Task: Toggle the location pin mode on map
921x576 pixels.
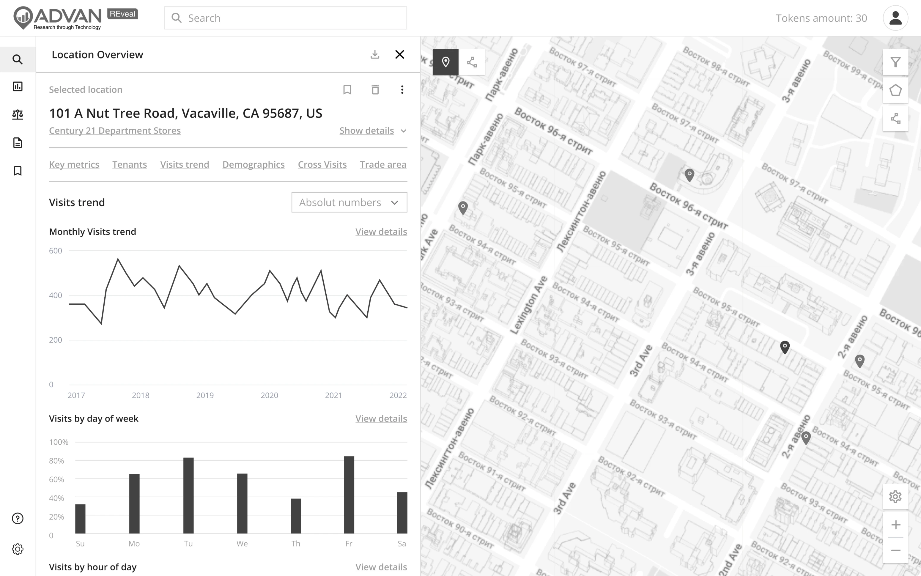Action: (x=446, y=62)
